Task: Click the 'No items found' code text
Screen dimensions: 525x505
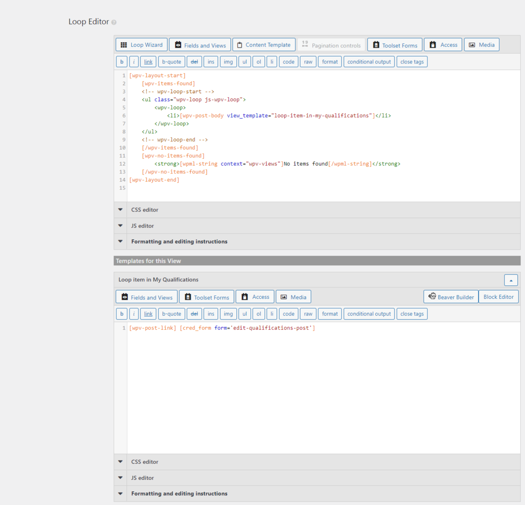Action: point(306,164)
